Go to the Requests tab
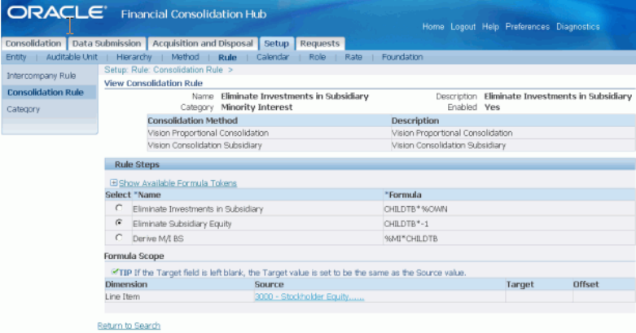This screenshot has height=333, width=636. point(319,43)
